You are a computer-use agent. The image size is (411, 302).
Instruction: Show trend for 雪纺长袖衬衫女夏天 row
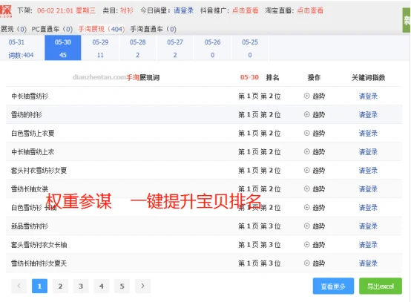[x=306, y=263]
